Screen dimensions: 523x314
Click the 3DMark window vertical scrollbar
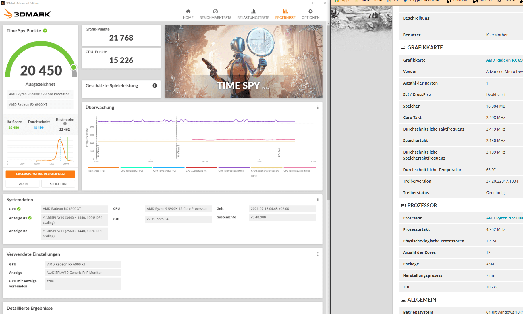point(328,112)
